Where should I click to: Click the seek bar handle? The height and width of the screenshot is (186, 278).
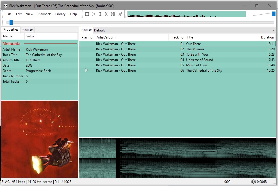pyautogui.click(x=11, y=22)
